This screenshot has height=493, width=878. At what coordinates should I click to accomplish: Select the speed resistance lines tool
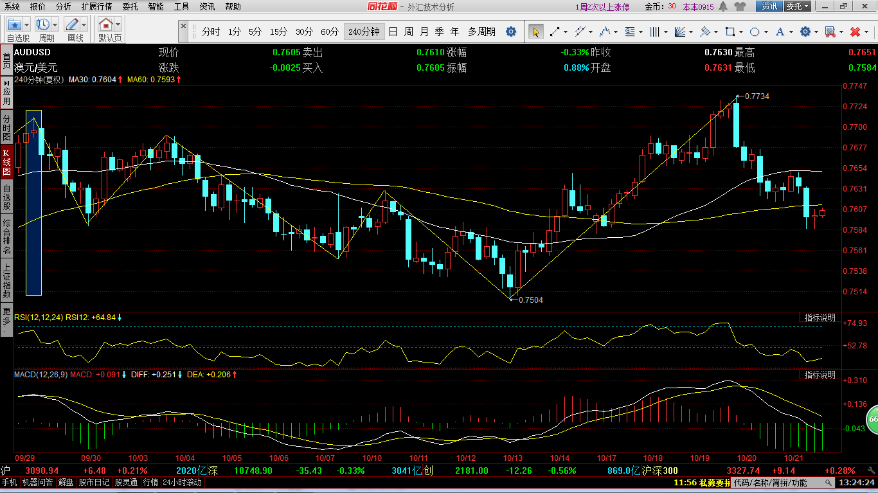tap(705, 31)
